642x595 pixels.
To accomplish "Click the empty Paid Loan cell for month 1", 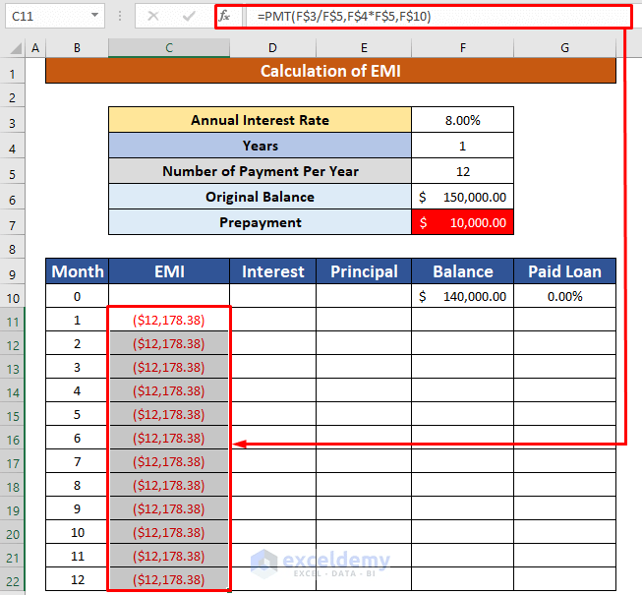I will pos(564,320).
